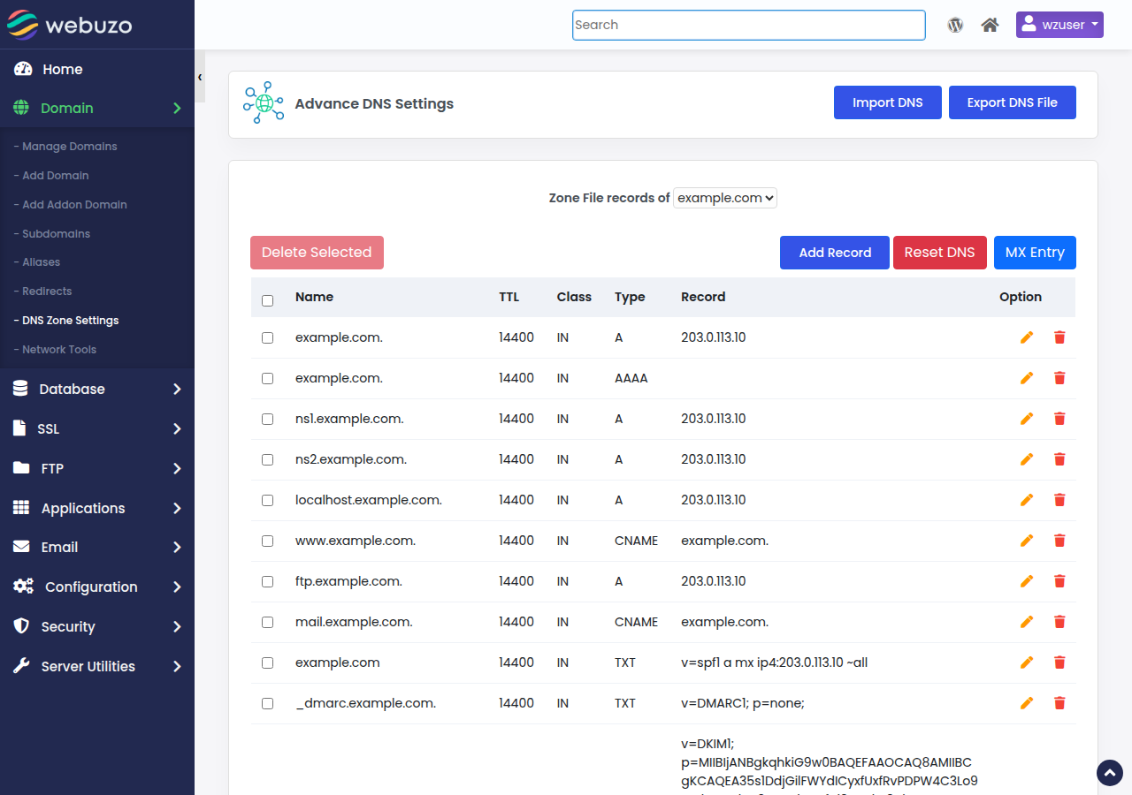Delete the mail.example.com. CNAME record
Image resolution: width=1132 pixels, height=795 pixels.
[x=1059, y=622]
